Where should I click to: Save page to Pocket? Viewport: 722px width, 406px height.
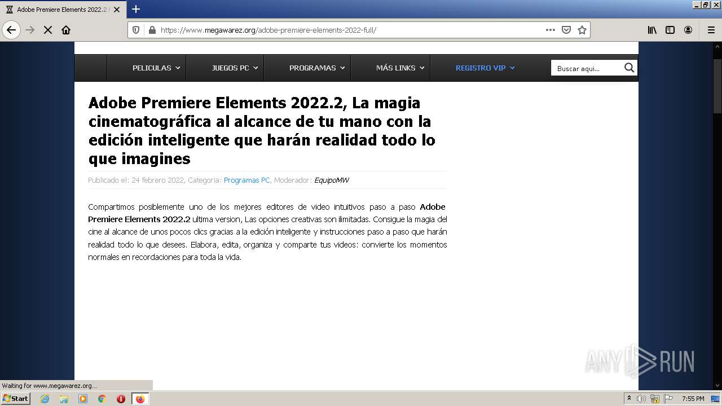coord(566,30)
